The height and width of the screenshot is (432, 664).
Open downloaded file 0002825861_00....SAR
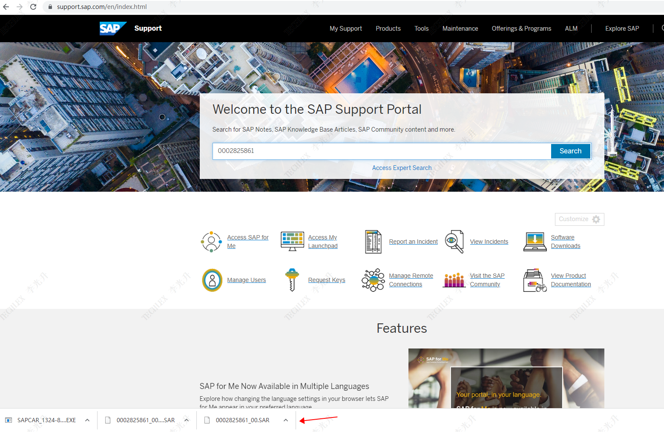coord(146,420)
